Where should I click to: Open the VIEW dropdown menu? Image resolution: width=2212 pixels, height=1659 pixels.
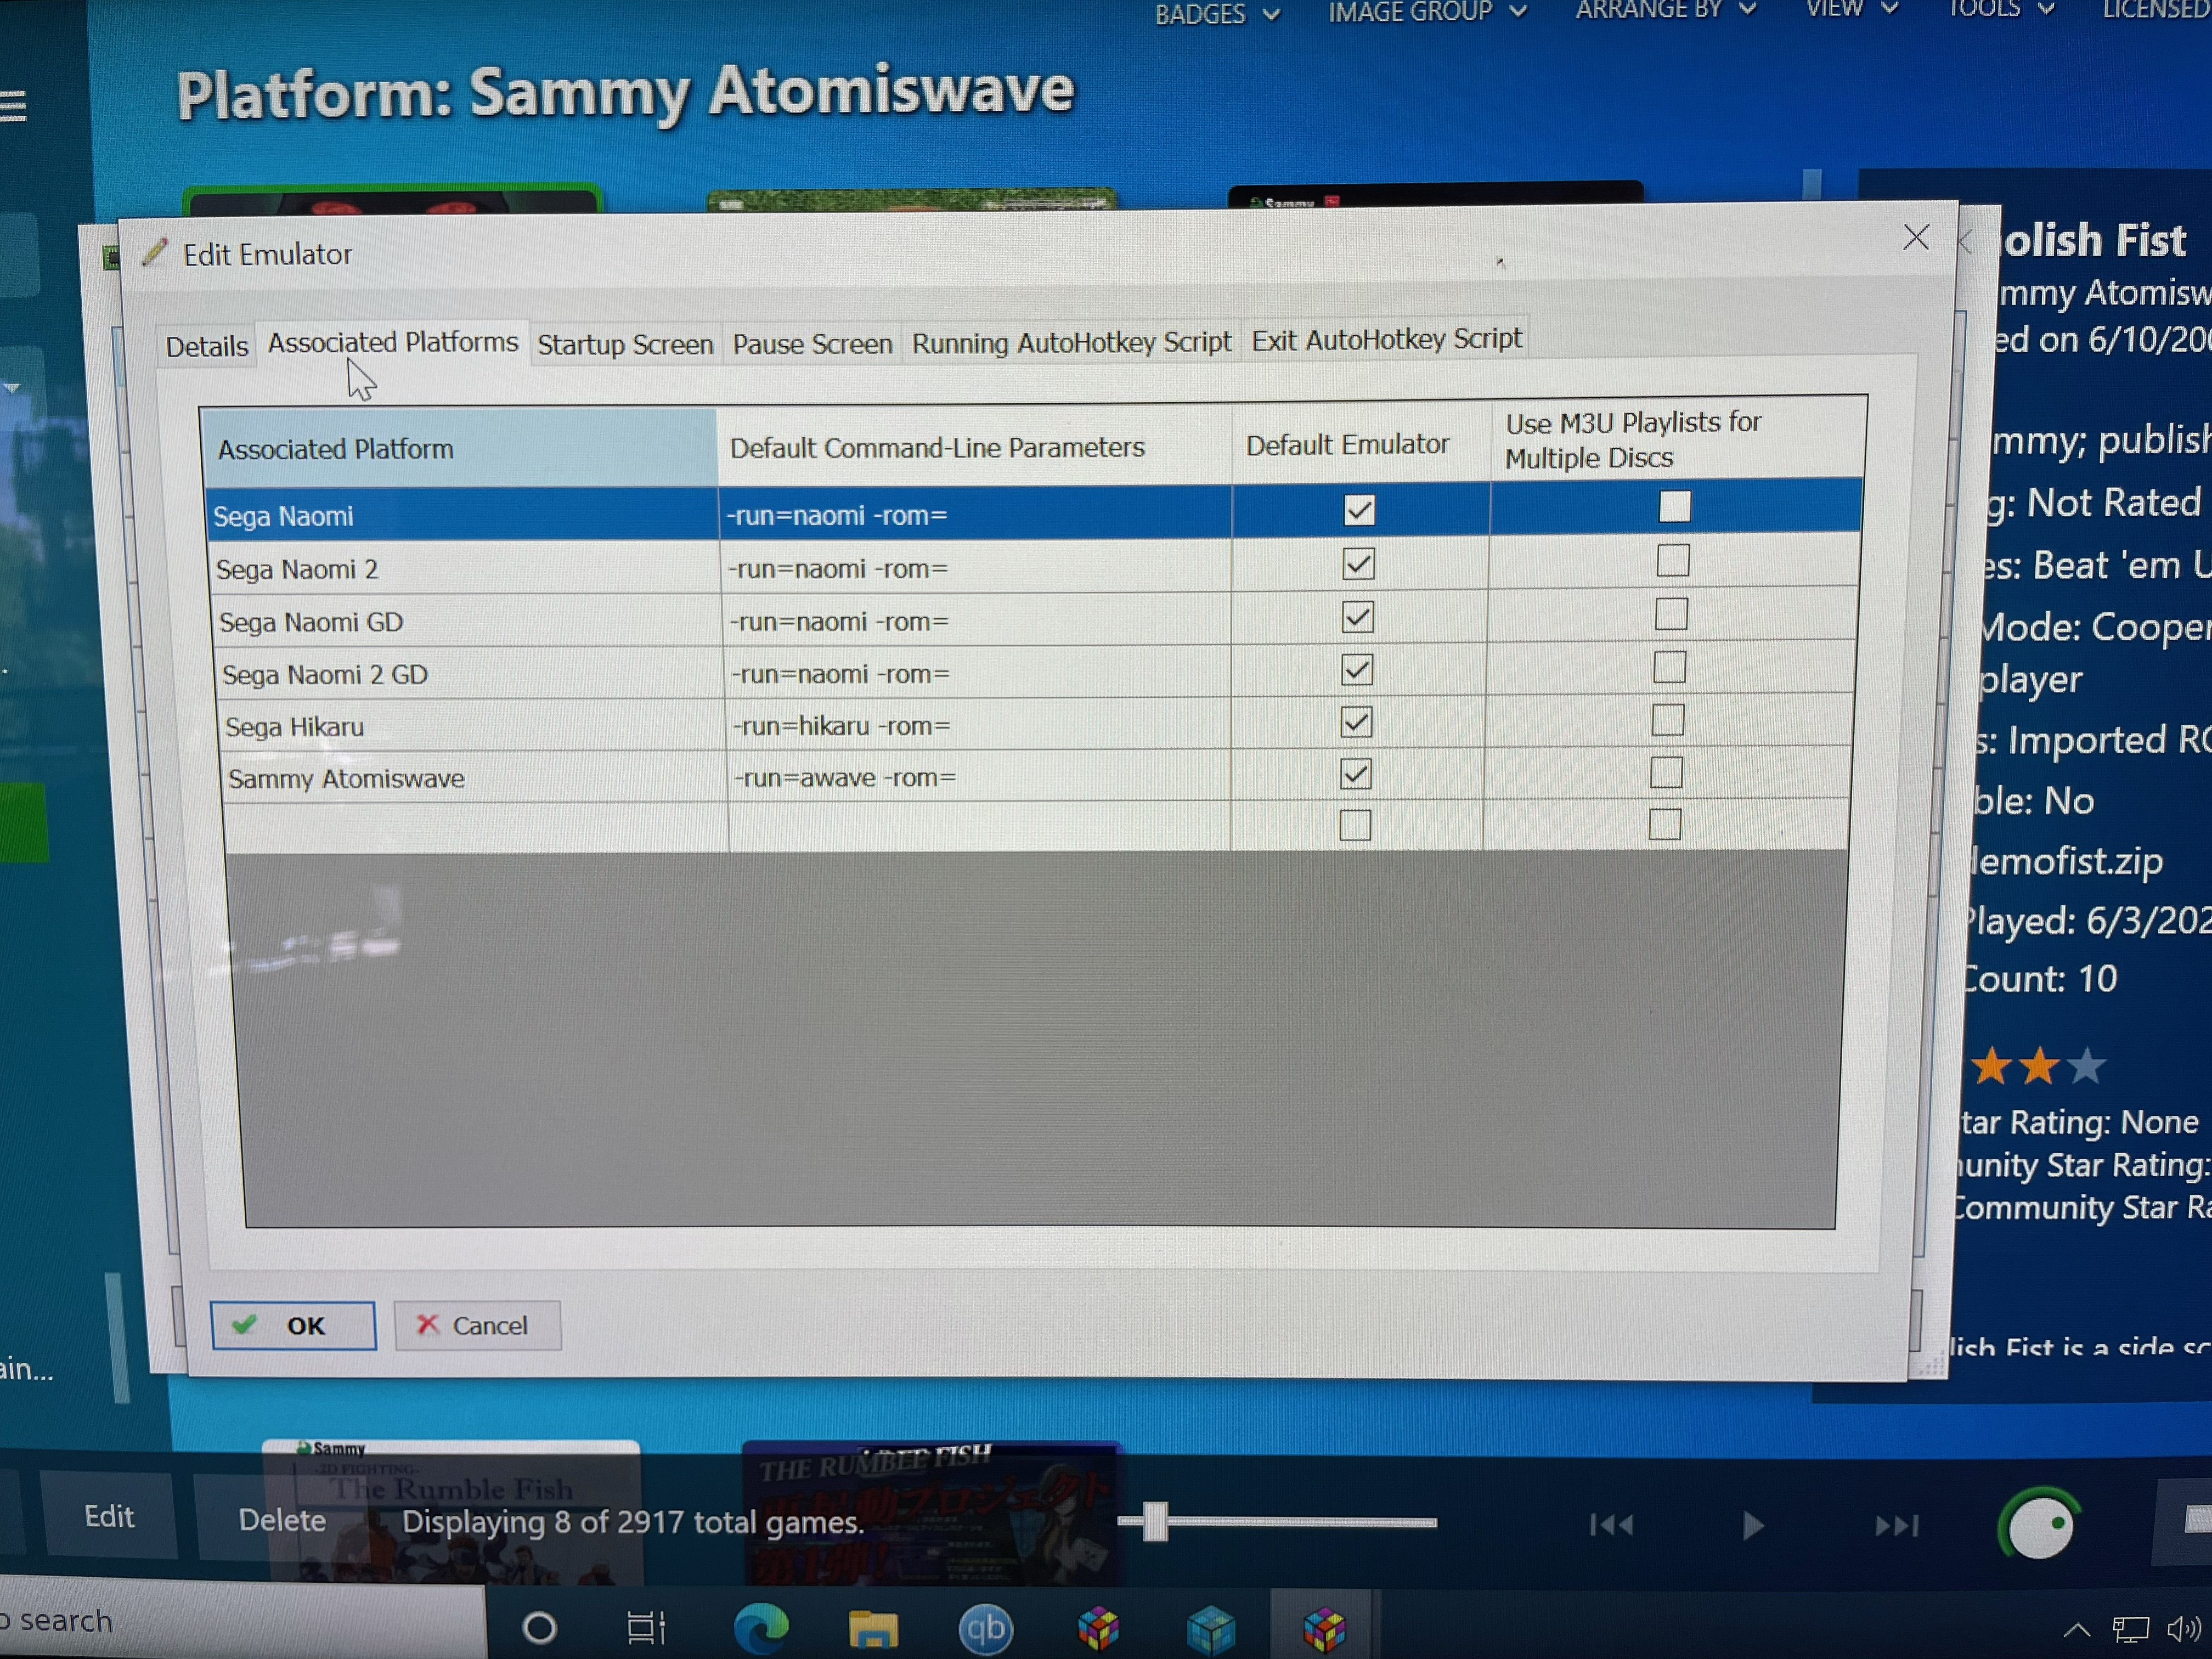[1851, 9]
